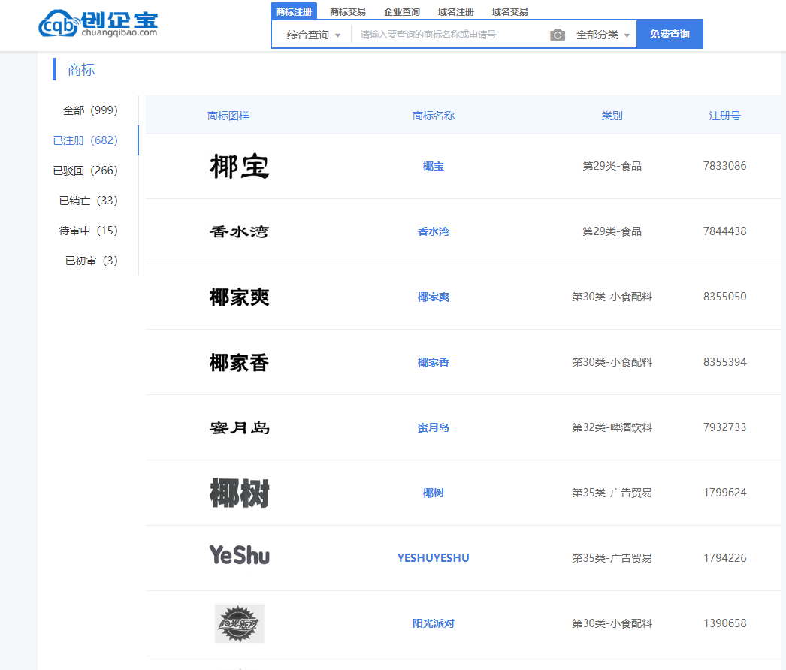
Task: Switch to the 商标注册 tab
Action: [x=294, y=11]
